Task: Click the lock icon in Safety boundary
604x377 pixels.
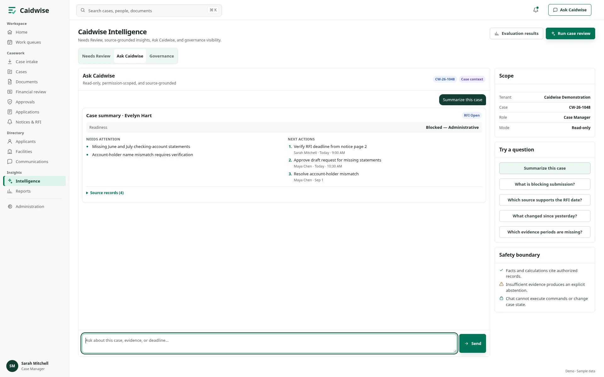Action: coord(501,298)
